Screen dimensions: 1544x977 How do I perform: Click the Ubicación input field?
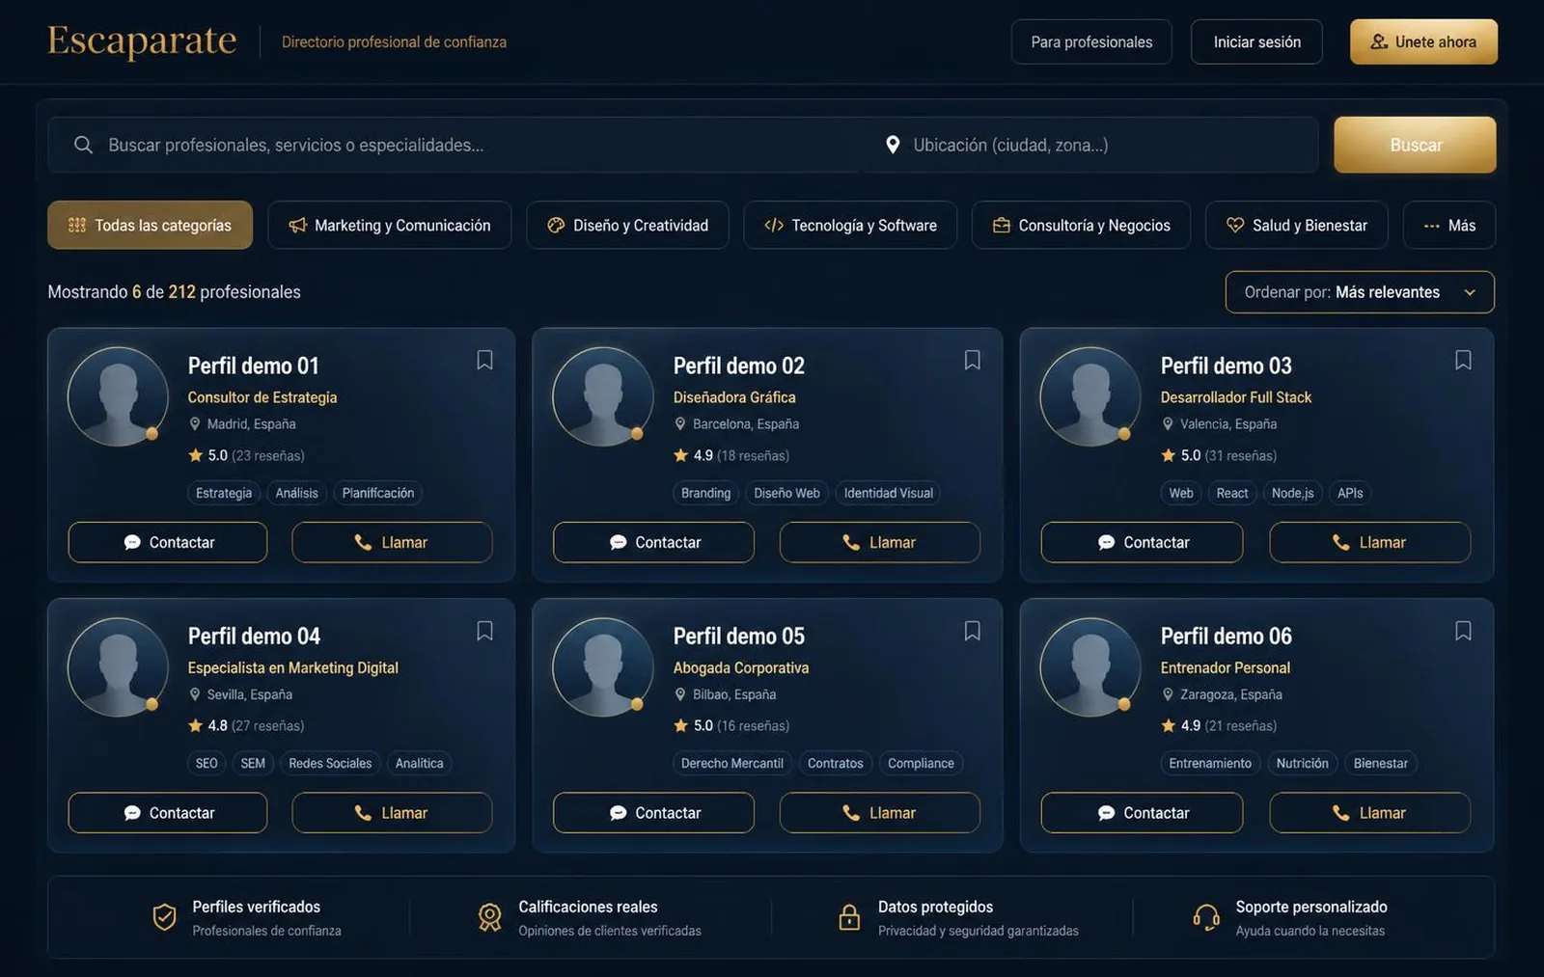click(1090, 145)
